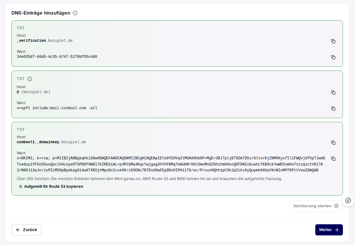Click the DKIM value starting v=DKIM1; k=rsa
The width and height of the screenshot is (355, 245).
click(171, 164)
